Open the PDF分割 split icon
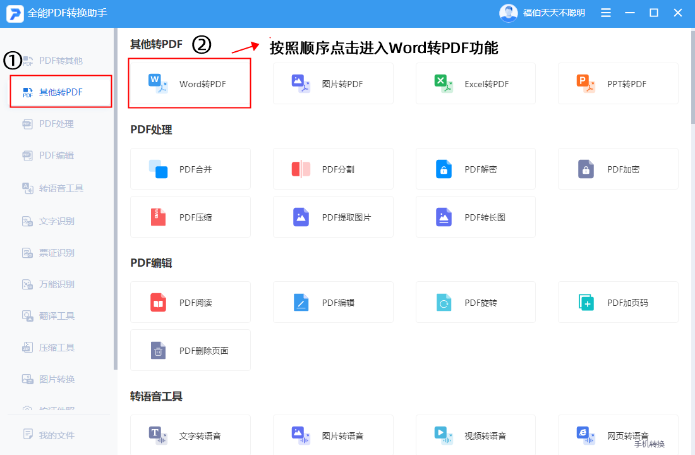The width and height of the screenshot is (695, 455). tap(301, 169)
